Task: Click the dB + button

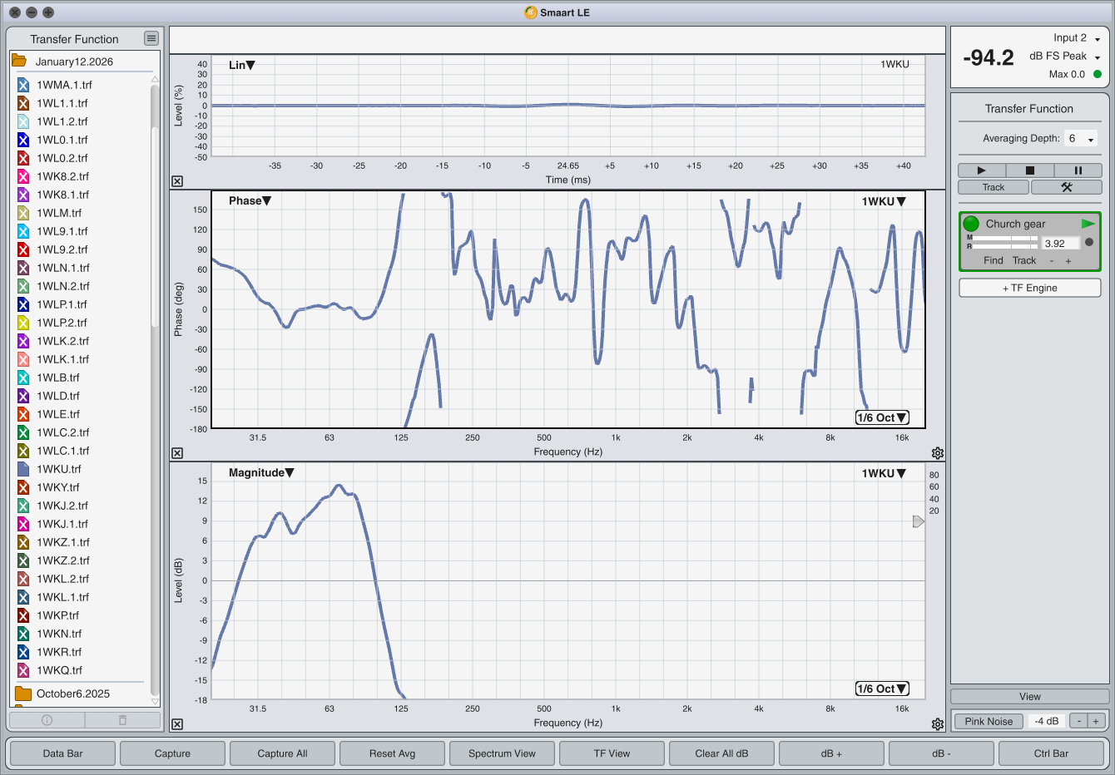Action: tap(832, 753)
